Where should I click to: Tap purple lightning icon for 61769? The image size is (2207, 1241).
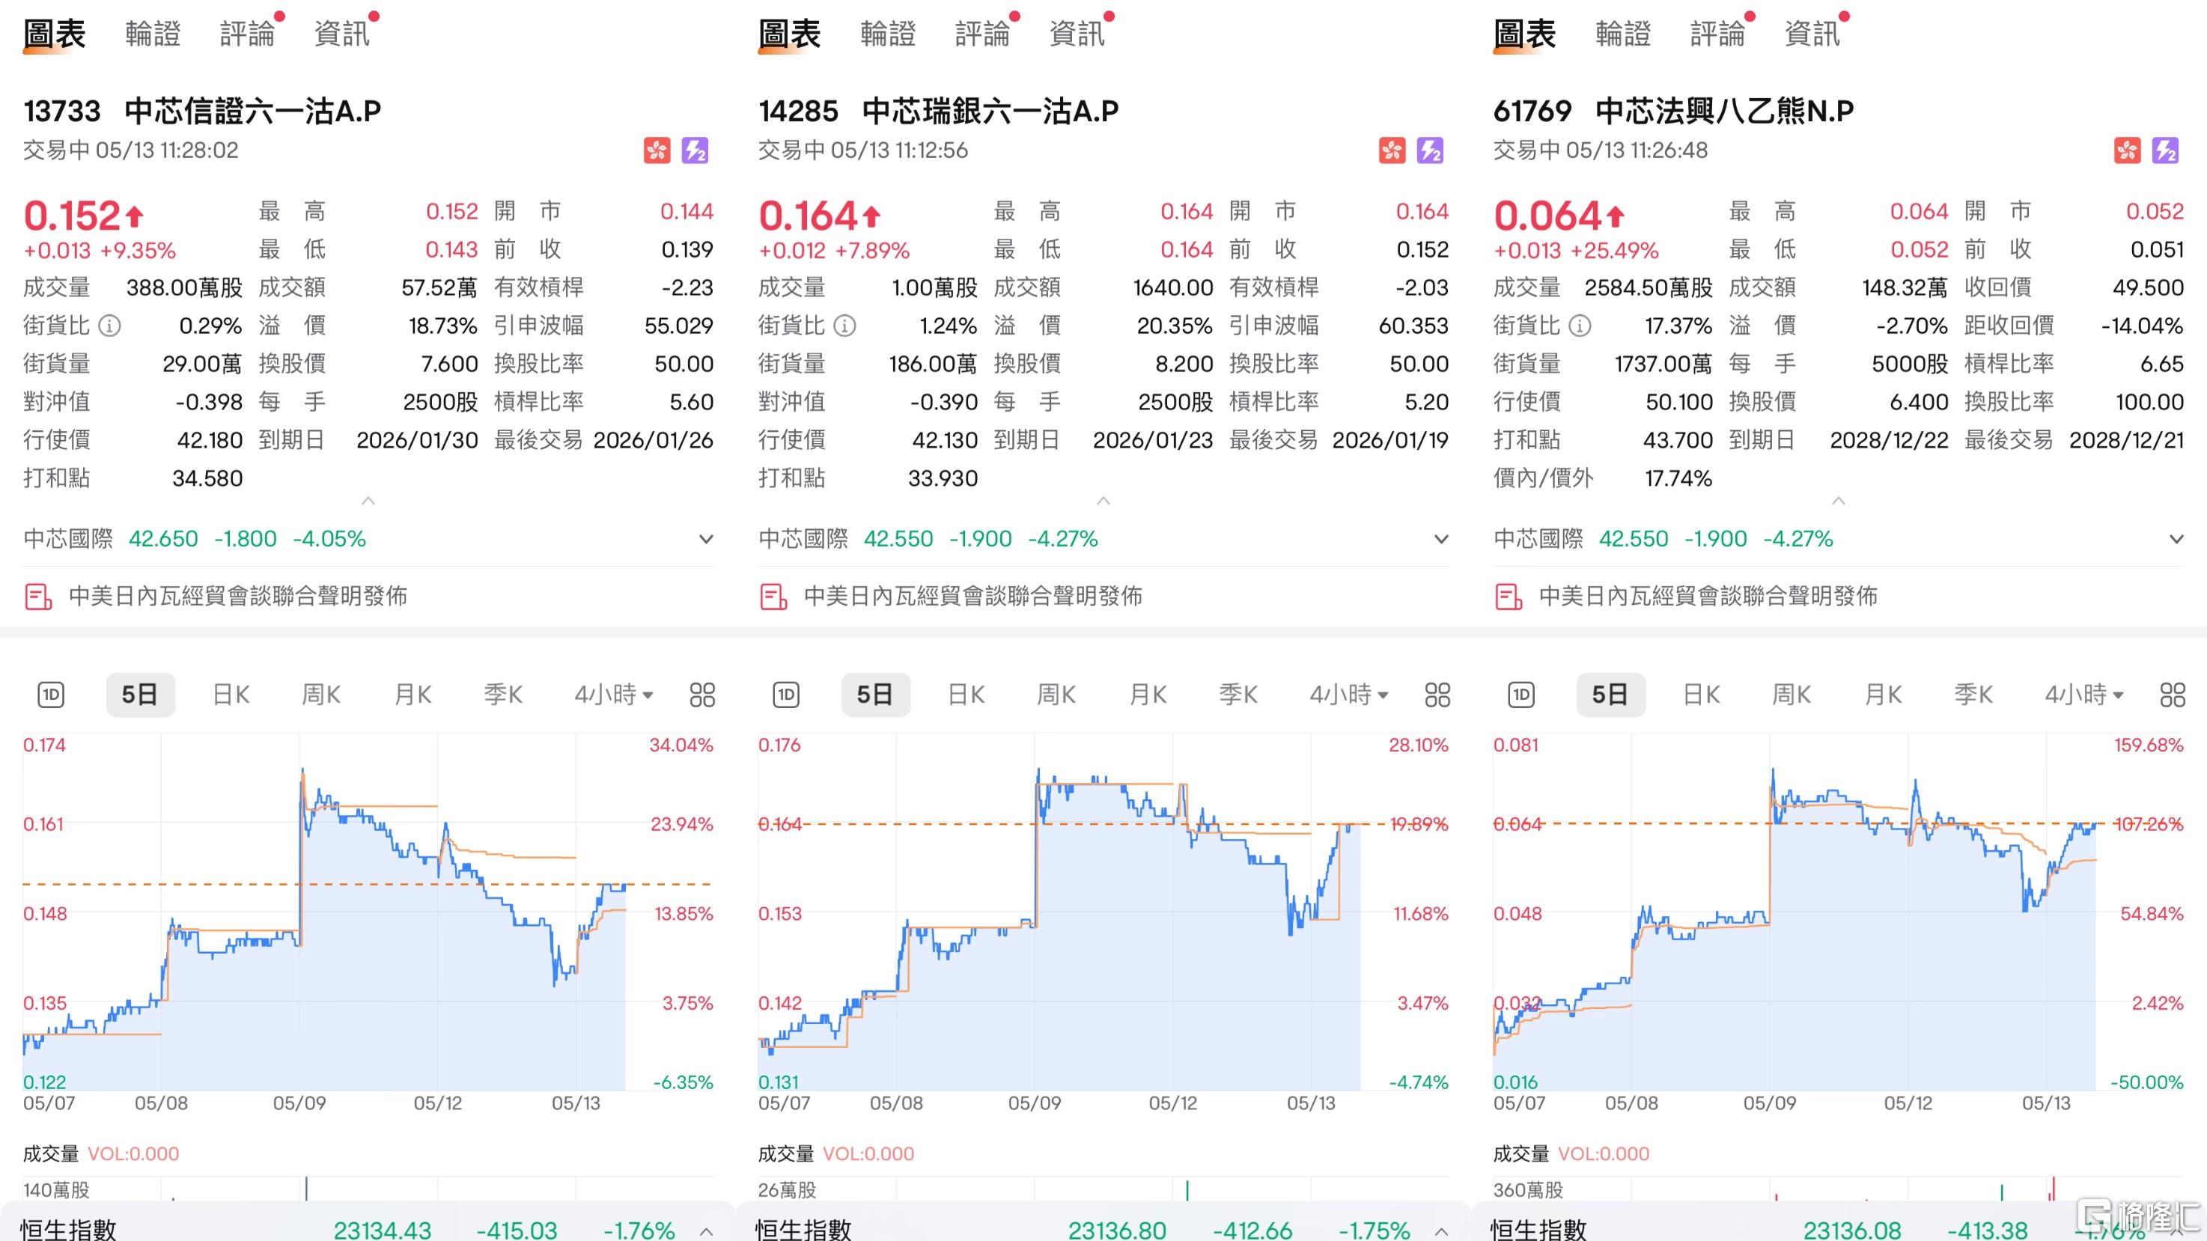tap(2165, 150)
